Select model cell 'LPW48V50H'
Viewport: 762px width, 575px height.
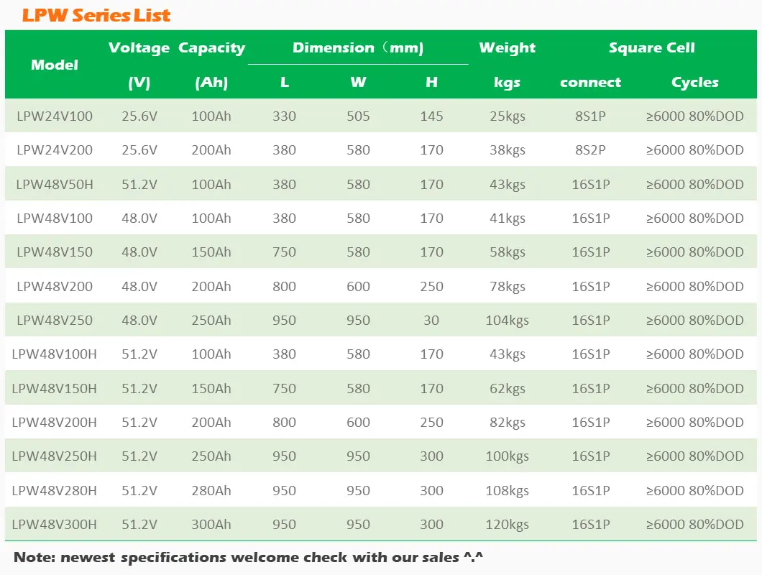[55, 184]
